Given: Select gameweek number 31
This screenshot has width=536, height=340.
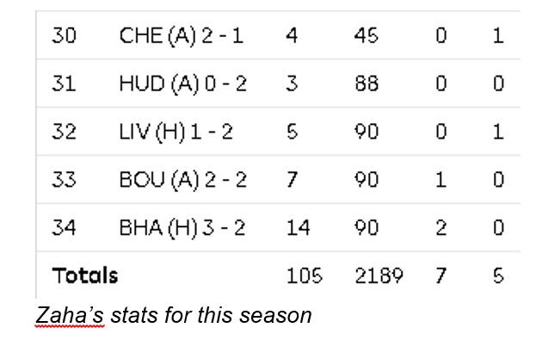Looking at the screenshot, I should point(64,83).
